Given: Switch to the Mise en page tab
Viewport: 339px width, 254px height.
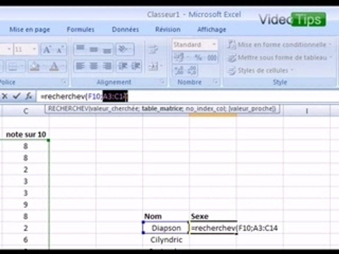Looking at the screenshot, I should (x=30, y=29).
